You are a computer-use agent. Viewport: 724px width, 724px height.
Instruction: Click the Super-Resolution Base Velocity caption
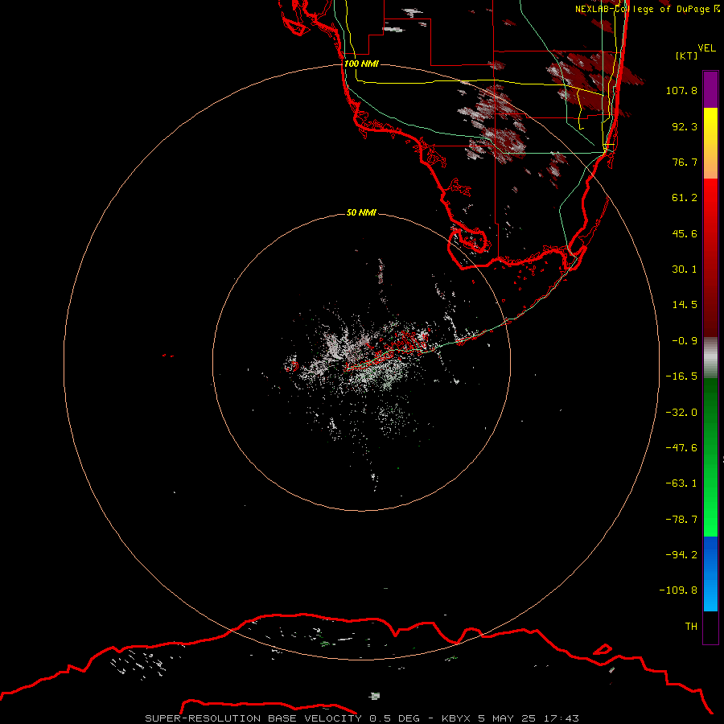[361, 718]
